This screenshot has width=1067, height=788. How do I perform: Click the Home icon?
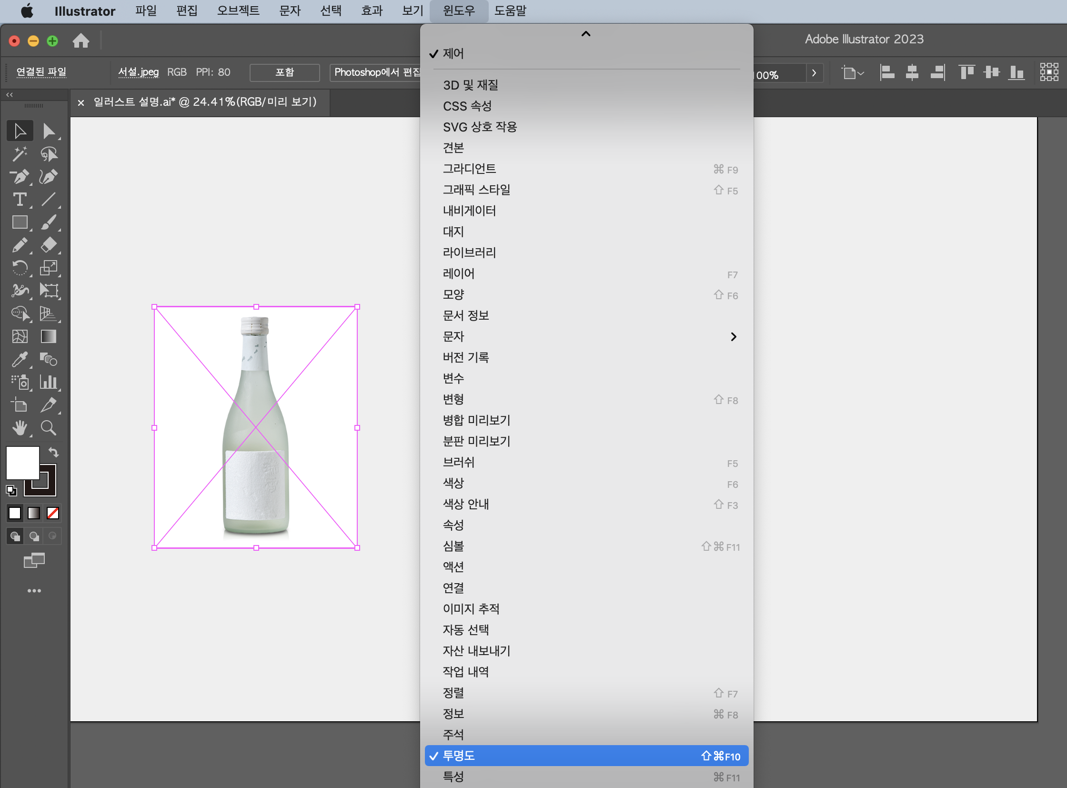(x=81, y=41)
